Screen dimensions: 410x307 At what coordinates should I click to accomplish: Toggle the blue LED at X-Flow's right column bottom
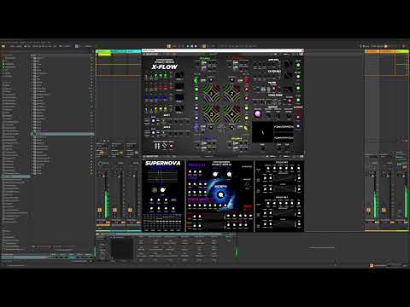(x=298, y=126)
